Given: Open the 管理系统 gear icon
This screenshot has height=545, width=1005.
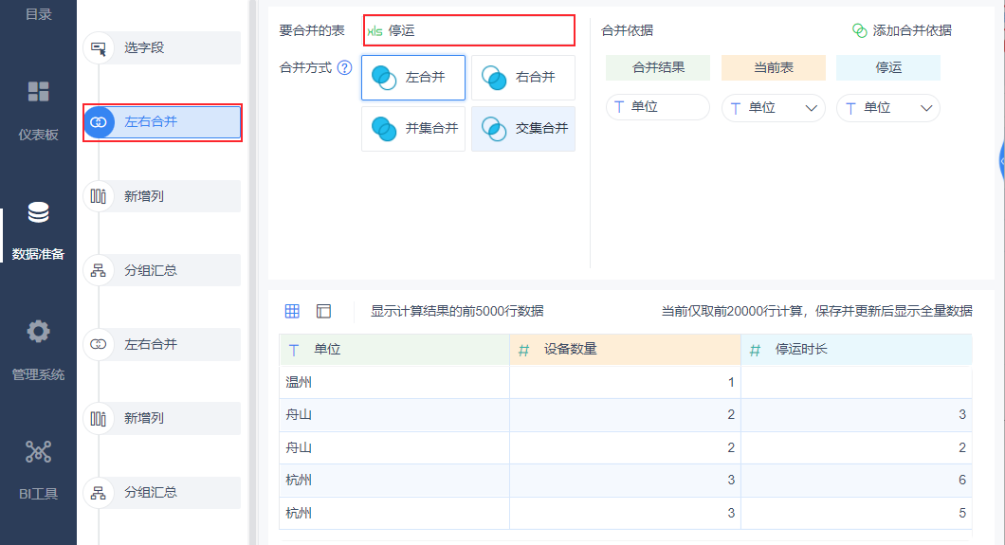Looking at the screenshot, I should [x=38, y=332].
